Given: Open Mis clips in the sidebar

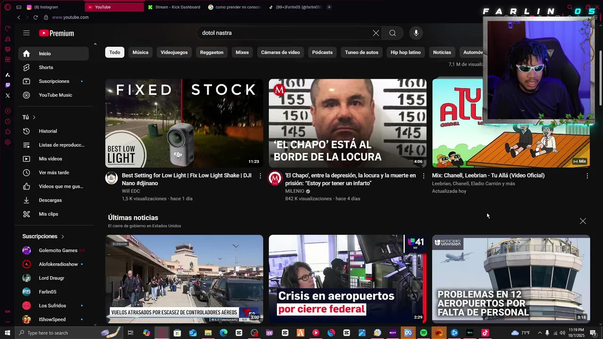Looking at the screenshot, I should 53,214.
